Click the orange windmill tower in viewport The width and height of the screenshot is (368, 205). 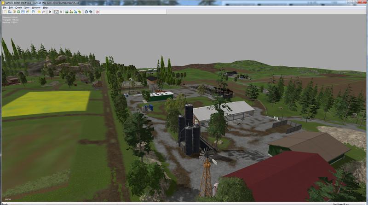pyautogui.click(x=207, y=174)
